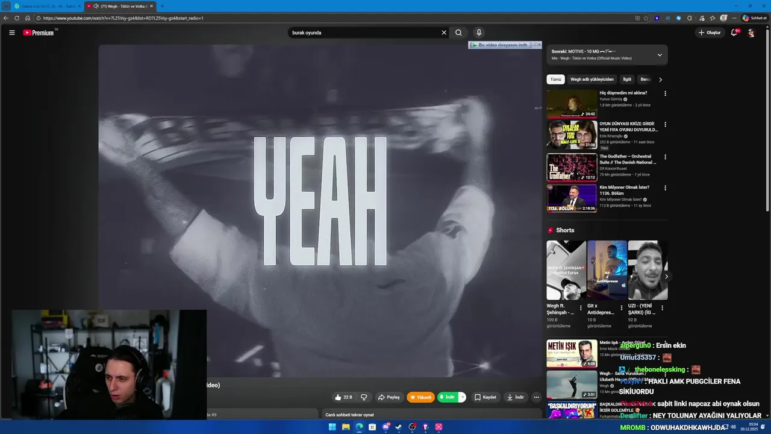Screen dimensions: 771x434
Task: Click the Sohbet et Copilot button
Action: (754, 18)
